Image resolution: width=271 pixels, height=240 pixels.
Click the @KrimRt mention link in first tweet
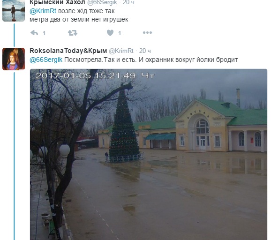(43, 11)
